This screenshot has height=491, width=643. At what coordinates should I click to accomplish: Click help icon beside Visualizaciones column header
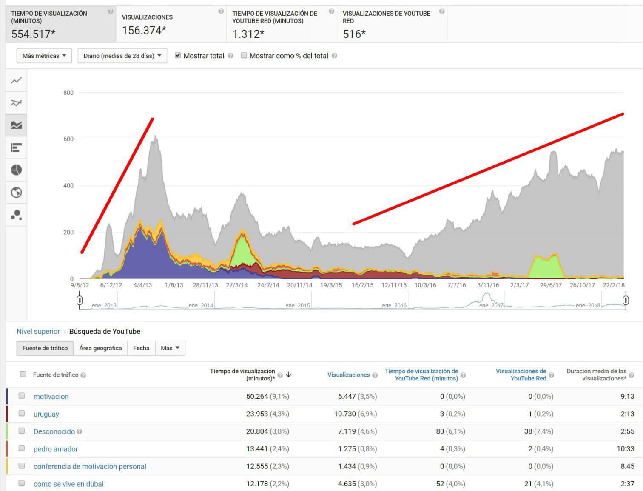[375, 375]
